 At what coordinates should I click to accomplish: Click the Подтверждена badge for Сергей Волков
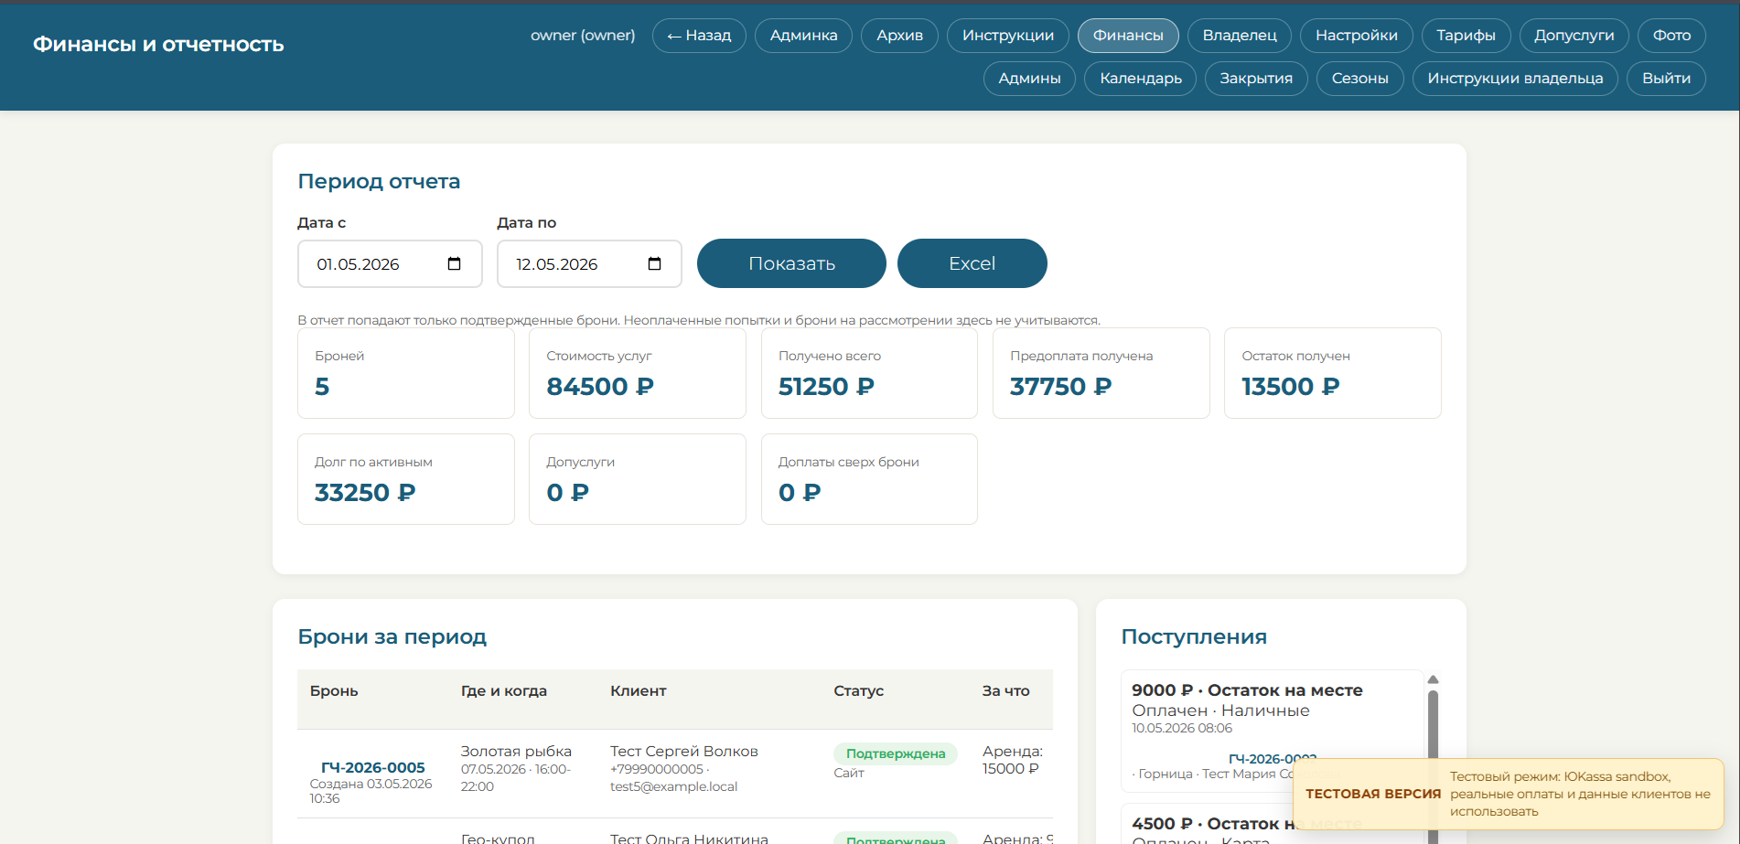[895, 753]
